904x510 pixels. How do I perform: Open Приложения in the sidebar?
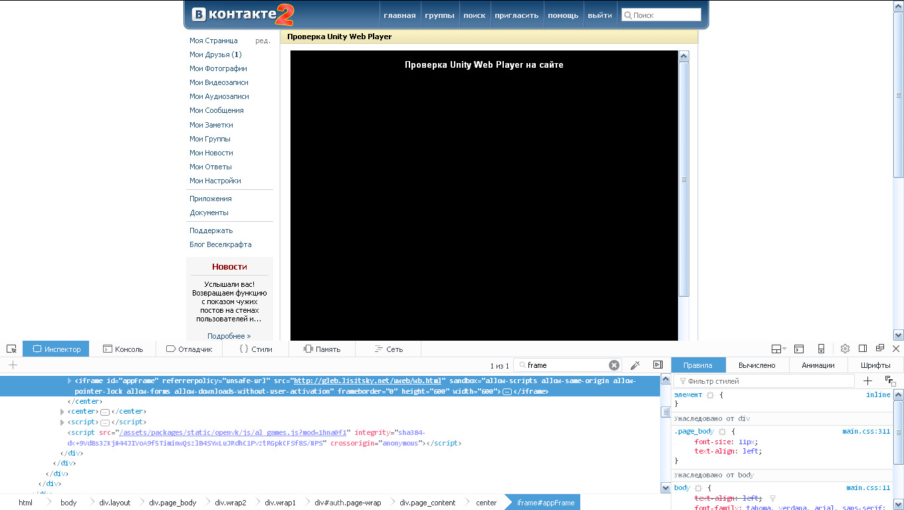(x=211, y=199)
